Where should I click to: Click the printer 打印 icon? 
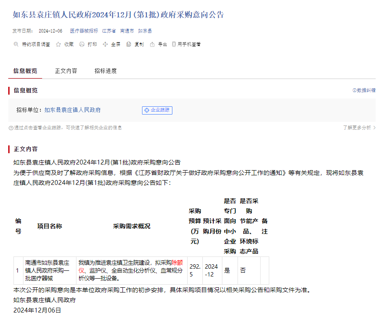point(82,44)
